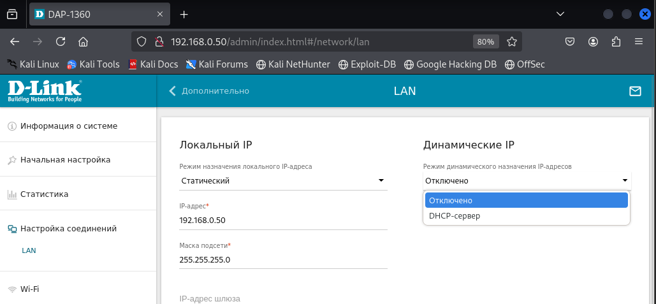Go to browser home page icon
The height and width of the screenshot is (304, 656).
pos(84,41)
